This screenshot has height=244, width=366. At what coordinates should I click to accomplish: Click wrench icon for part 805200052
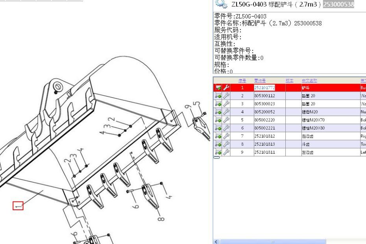(226, 112)
